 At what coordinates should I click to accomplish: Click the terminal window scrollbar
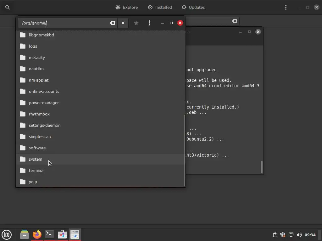click(x=261, y=167)
